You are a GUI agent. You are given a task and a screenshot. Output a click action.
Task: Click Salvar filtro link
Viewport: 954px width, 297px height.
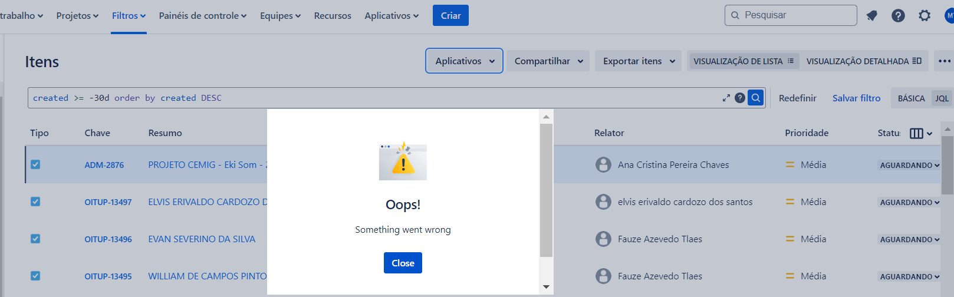click(x=856, y=98)
